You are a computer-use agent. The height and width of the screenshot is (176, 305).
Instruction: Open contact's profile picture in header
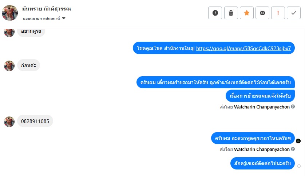(x=10, y=13)
